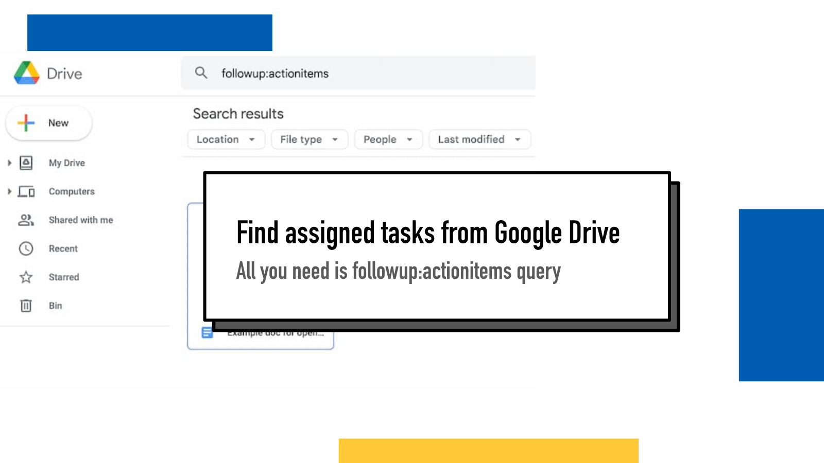Screen dimensions: 824x463
Task: Open the Last modified filter dropdown
Action: pyautogui.click(x=479, y=139)
